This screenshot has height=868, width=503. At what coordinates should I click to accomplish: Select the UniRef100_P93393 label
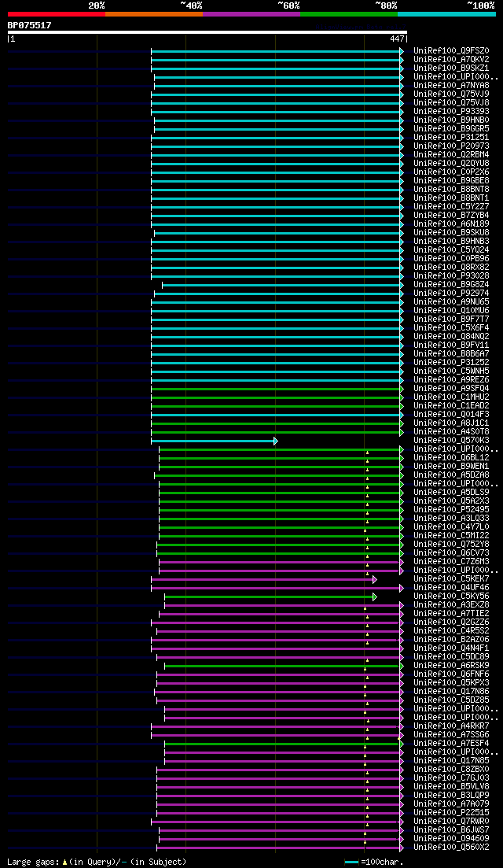pyautogui.click(x=451, y=111)
